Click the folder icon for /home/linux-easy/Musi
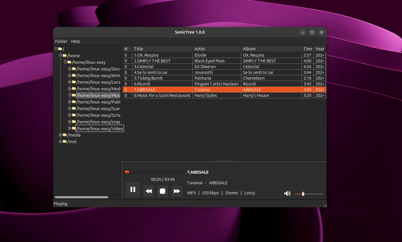 point(74,95)
